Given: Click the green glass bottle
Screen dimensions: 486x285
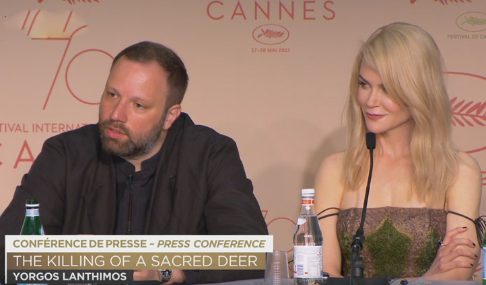Looking at the screenshot, I should pyautogui.click(x=32, y=218).
